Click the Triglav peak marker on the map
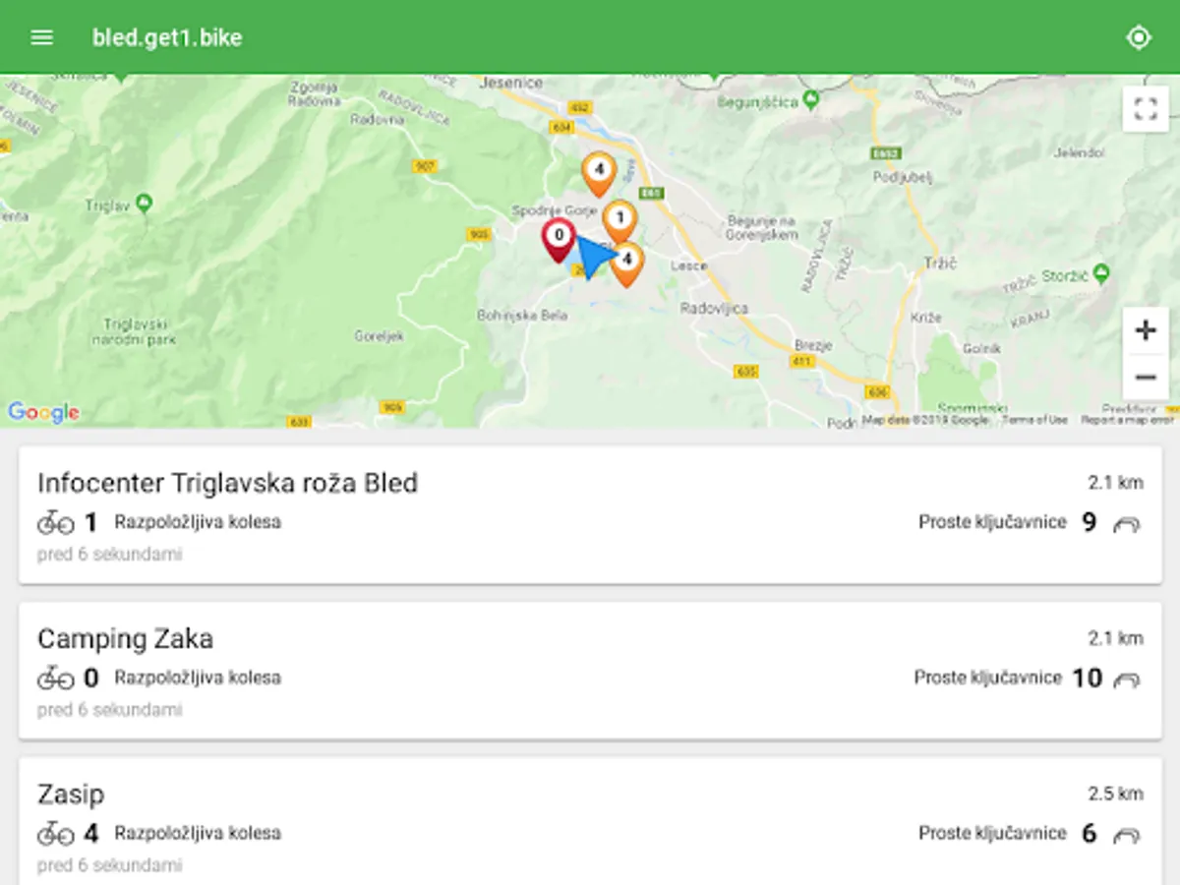The image size is (1180, 885). (x=144, y=205)
